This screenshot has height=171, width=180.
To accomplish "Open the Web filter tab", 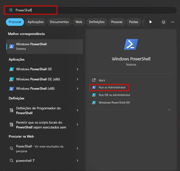I will (x=79, y=22).
